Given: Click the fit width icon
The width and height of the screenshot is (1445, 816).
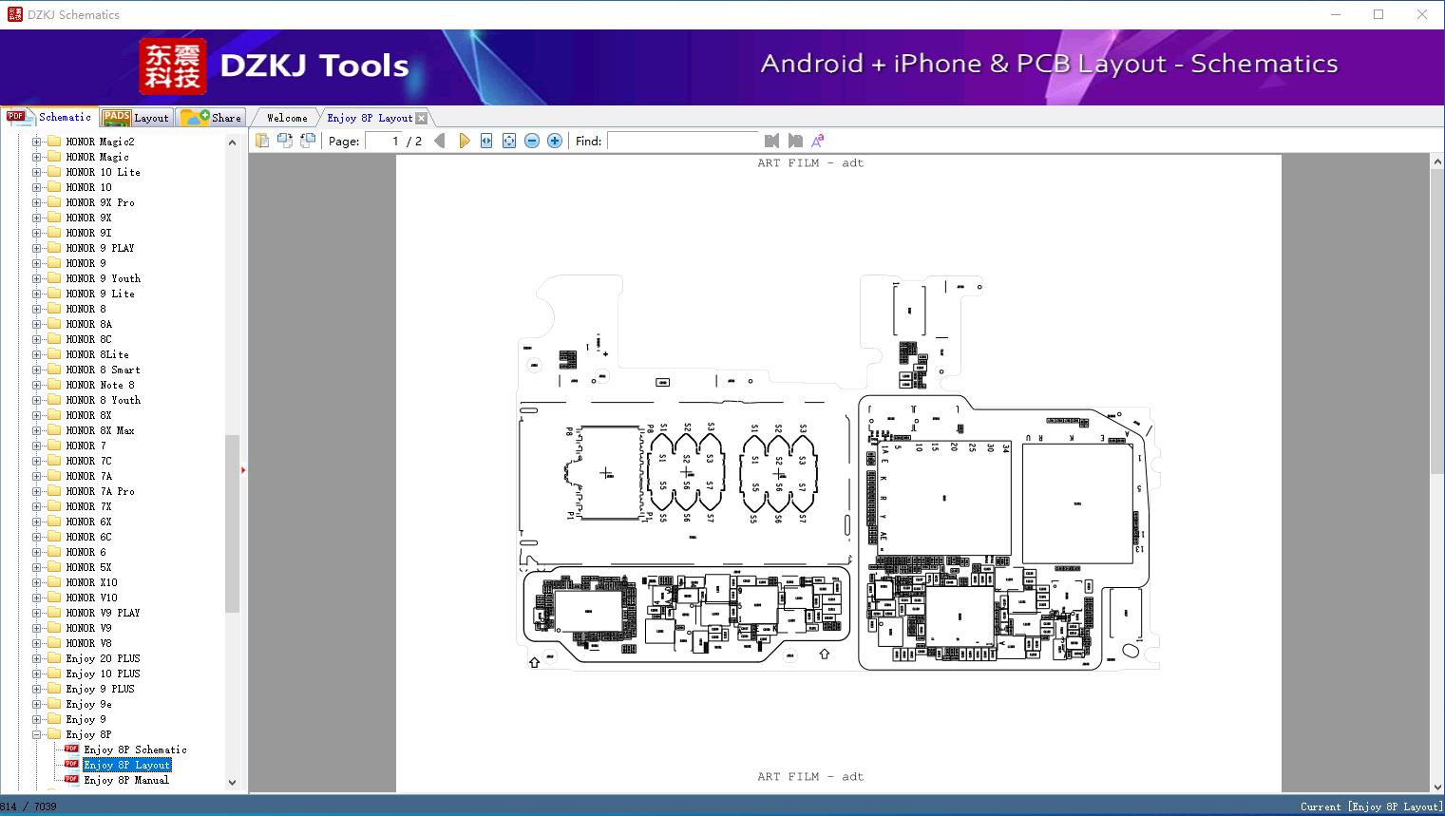Looking at the screenshot, I should pyautogui.click(x=486, y=141).
